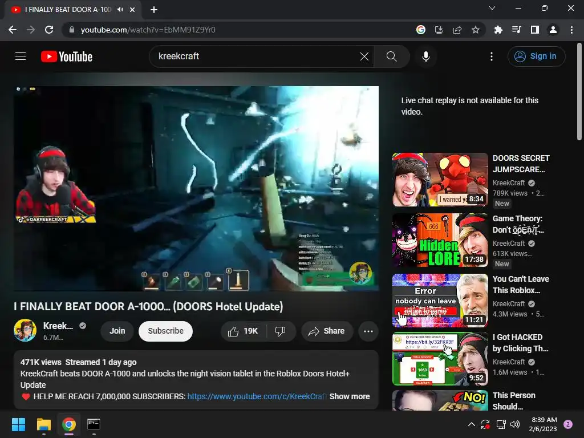Screen dimensions: 584x438
Task: Open Hidden LORE Game Theory thumbnail
Action: coord(440,240)
